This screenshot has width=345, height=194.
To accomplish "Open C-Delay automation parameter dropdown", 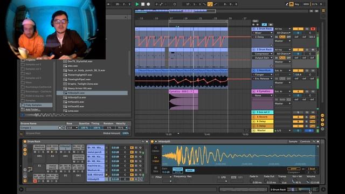I will click(263, 37).
